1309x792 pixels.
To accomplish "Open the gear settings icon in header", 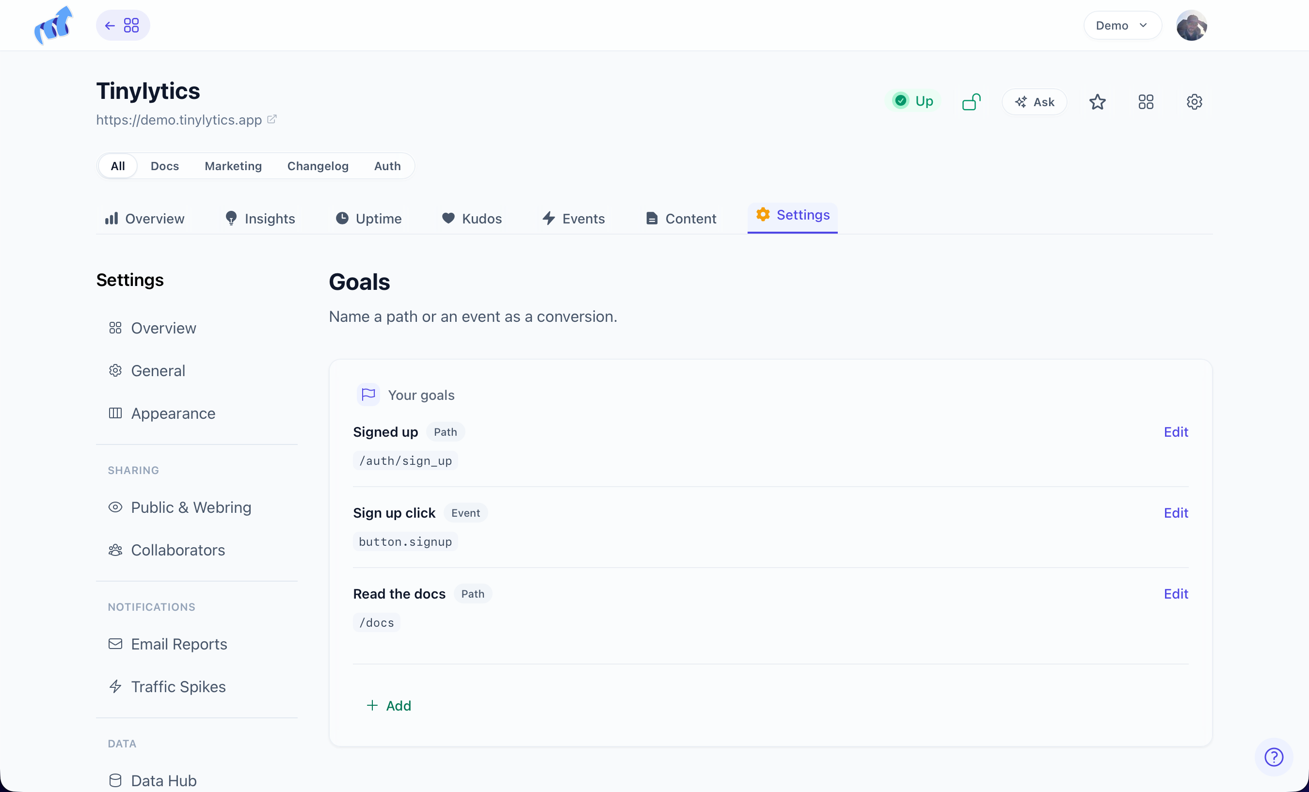I will (1194, 101).
